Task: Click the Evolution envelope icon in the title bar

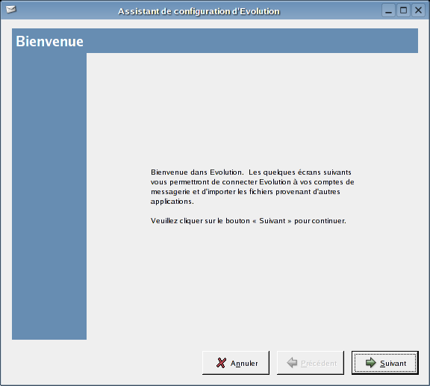Action: point(11,10)
